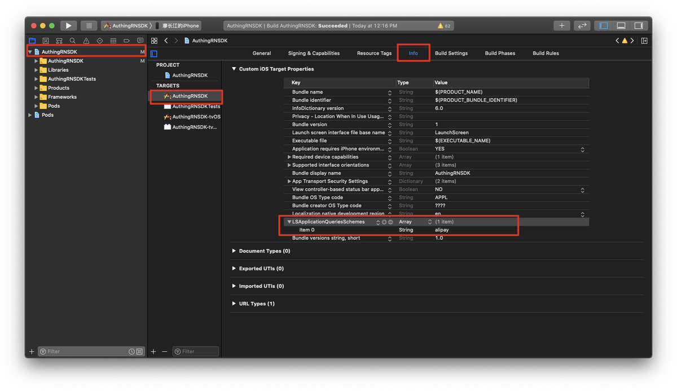The width and height of the screenshot is (677, 391).
Task: Click the 62 warnings indicator
Action: click(444, 26)
